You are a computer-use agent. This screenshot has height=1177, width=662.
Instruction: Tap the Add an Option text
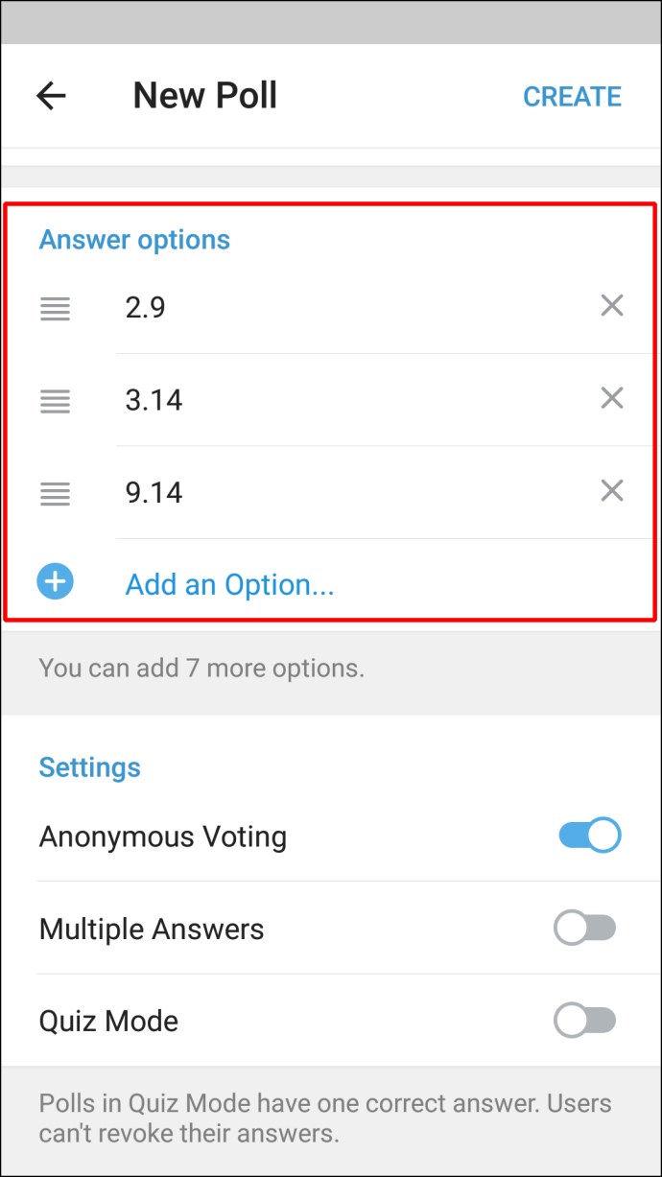(229, 584)
